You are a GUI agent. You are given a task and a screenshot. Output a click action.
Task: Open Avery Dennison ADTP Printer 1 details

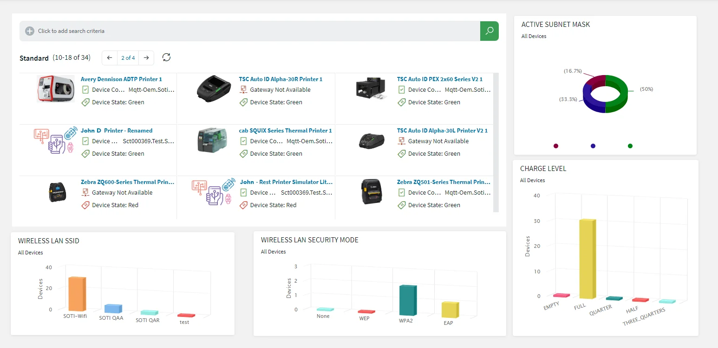point(121,79)
